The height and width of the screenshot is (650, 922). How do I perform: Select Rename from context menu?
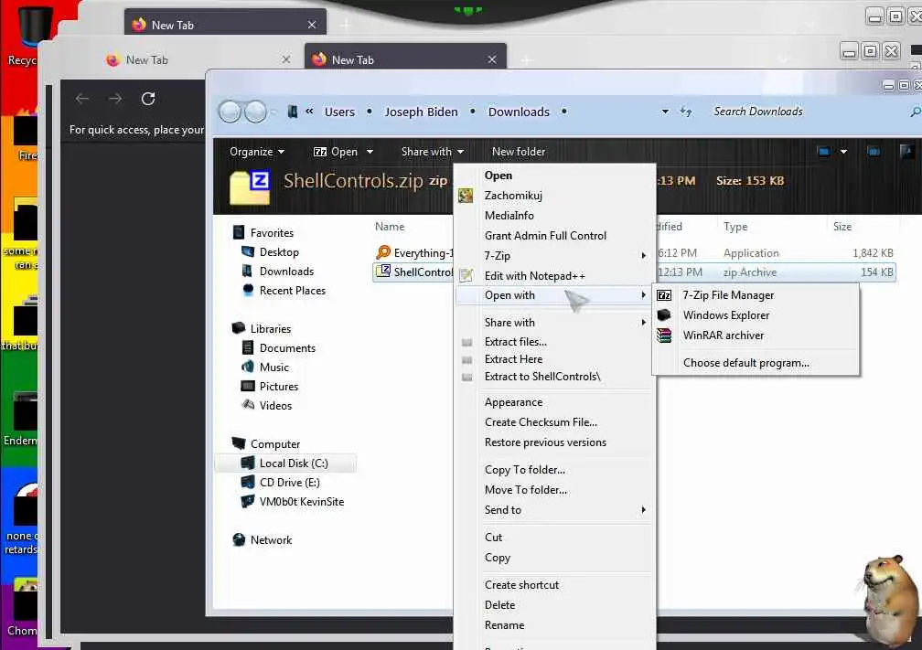point(504,624)
